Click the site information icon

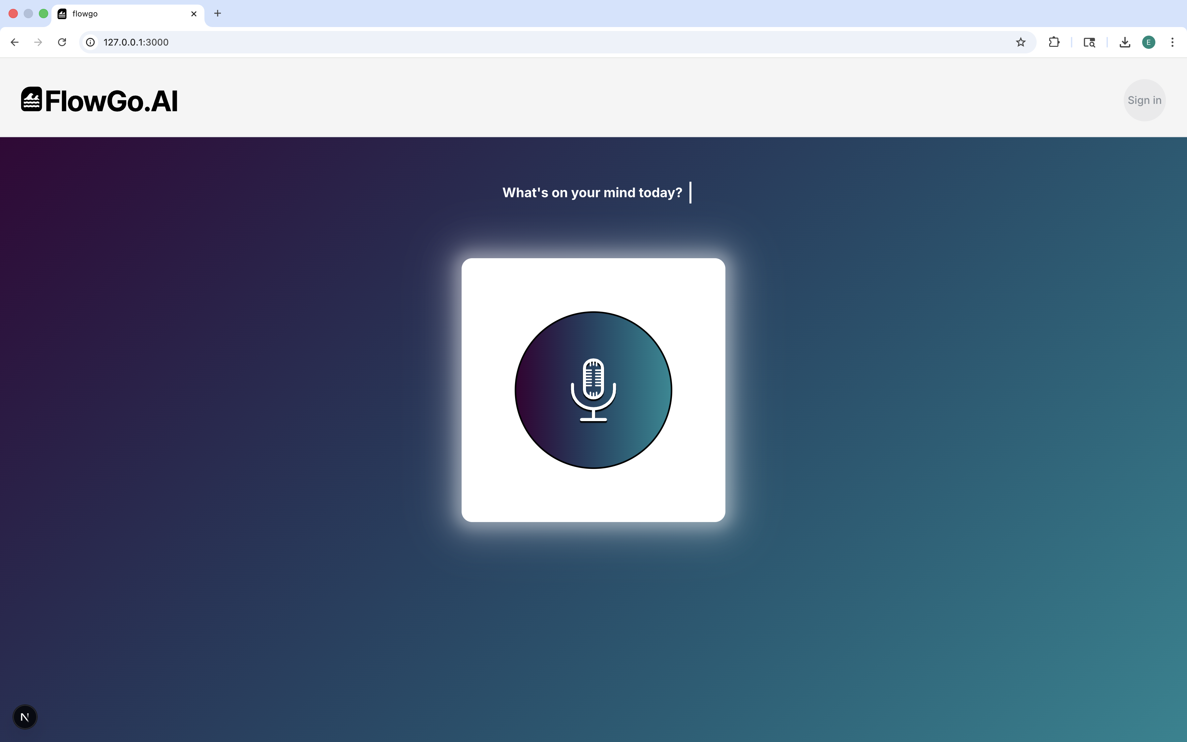click(x=91, y=42)
